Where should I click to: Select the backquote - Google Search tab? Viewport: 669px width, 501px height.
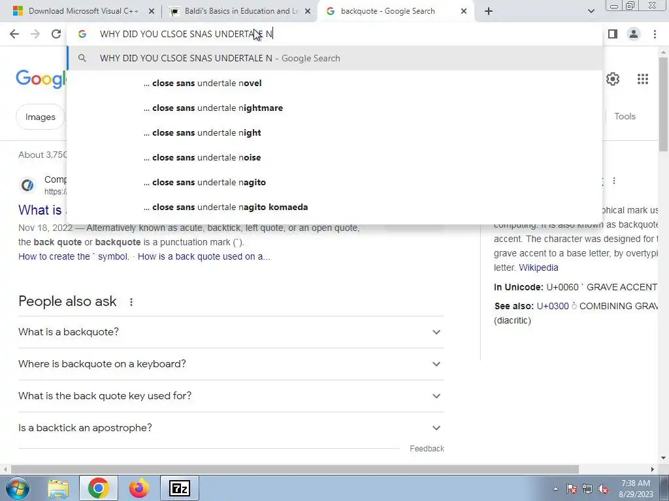[x=395, y=11]
